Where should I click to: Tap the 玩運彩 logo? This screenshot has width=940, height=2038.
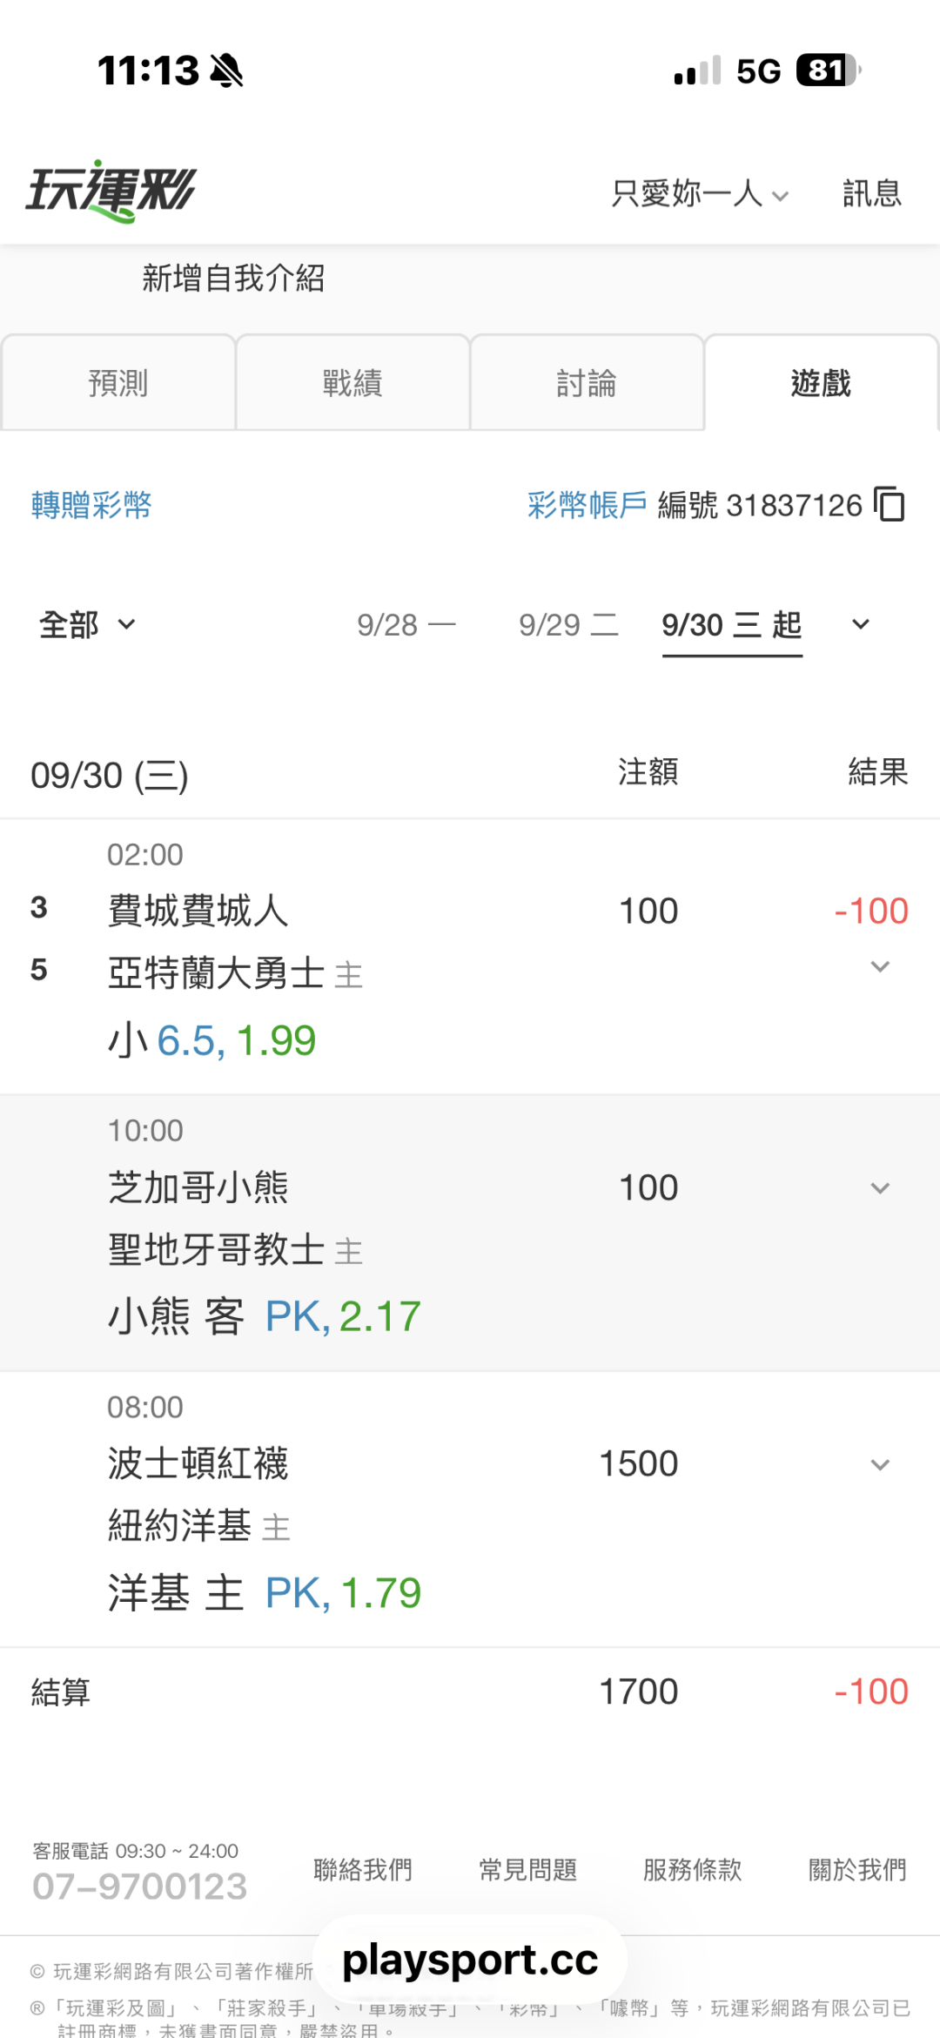tap(111, 192)
